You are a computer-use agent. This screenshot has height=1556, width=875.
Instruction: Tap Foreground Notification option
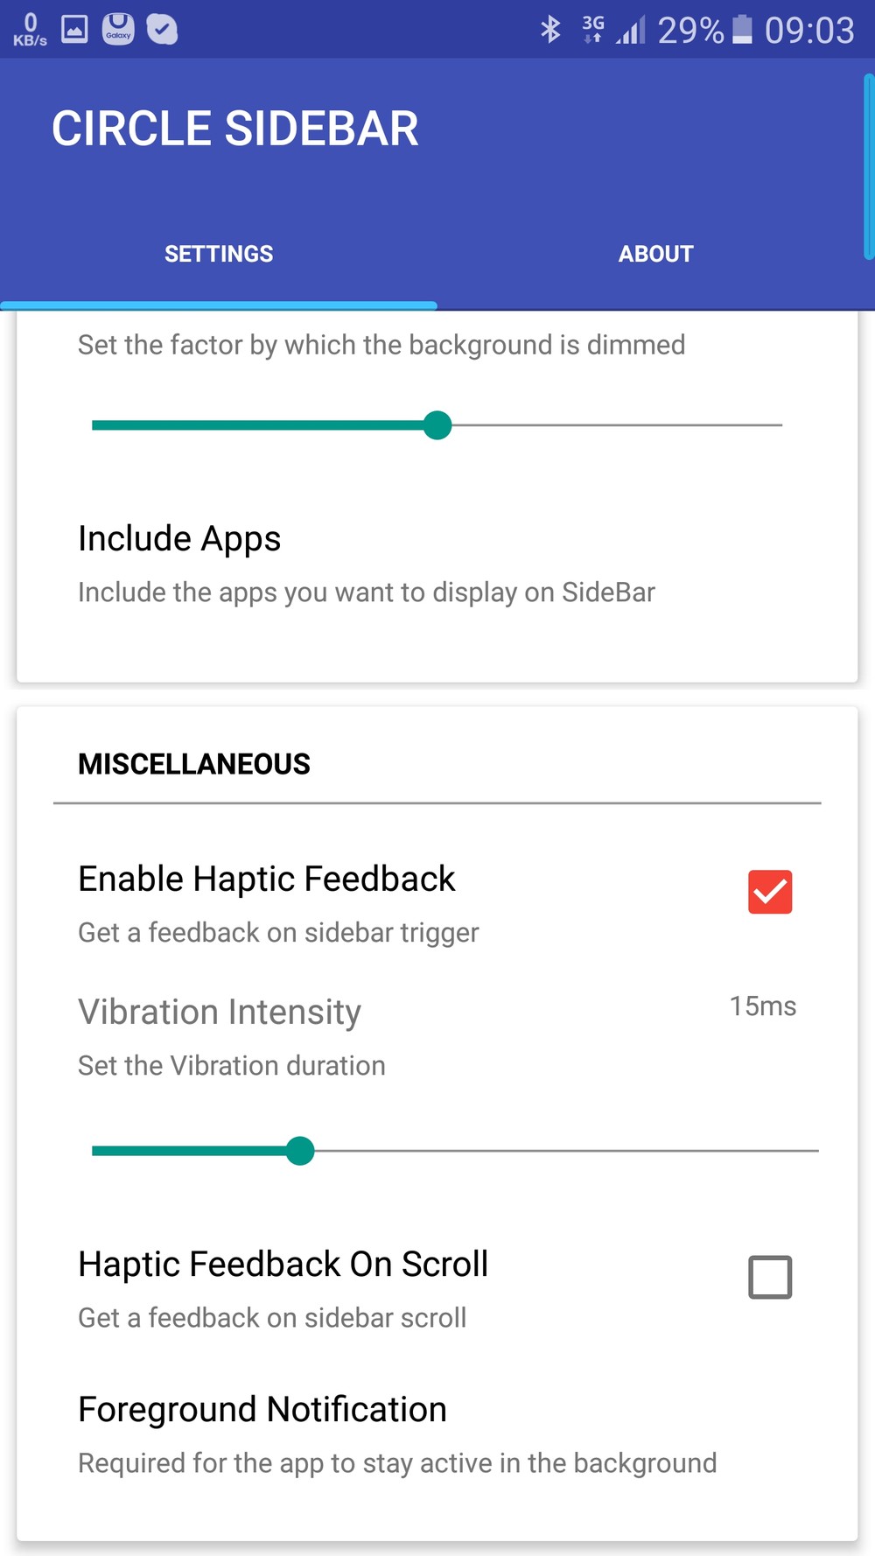coord(396,1434)
